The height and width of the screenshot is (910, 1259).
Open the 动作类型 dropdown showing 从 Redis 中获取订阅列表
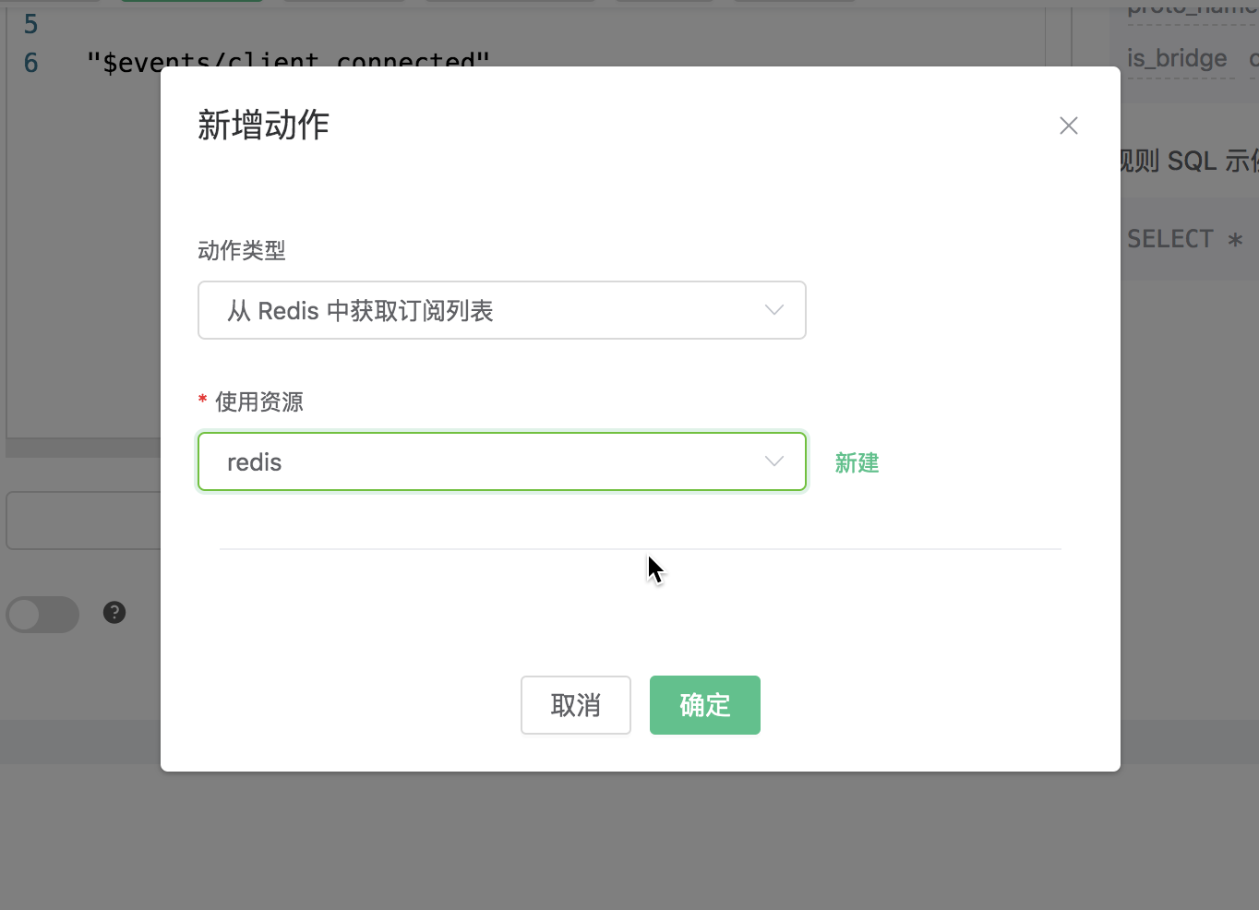click(x=502, y=310)
